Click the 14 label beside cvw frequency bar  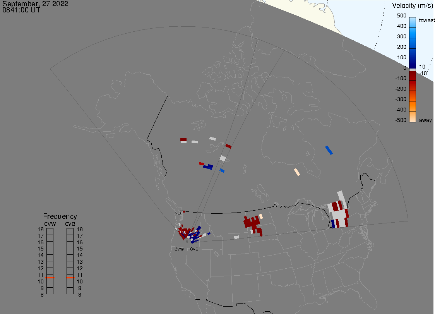[41, 256]
